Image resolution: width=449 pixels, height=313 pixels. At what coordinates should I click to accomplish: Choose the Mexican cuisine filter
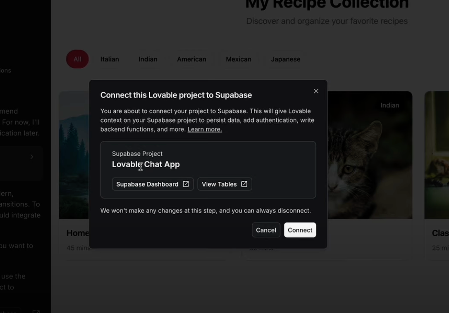[x=239, y=59]
